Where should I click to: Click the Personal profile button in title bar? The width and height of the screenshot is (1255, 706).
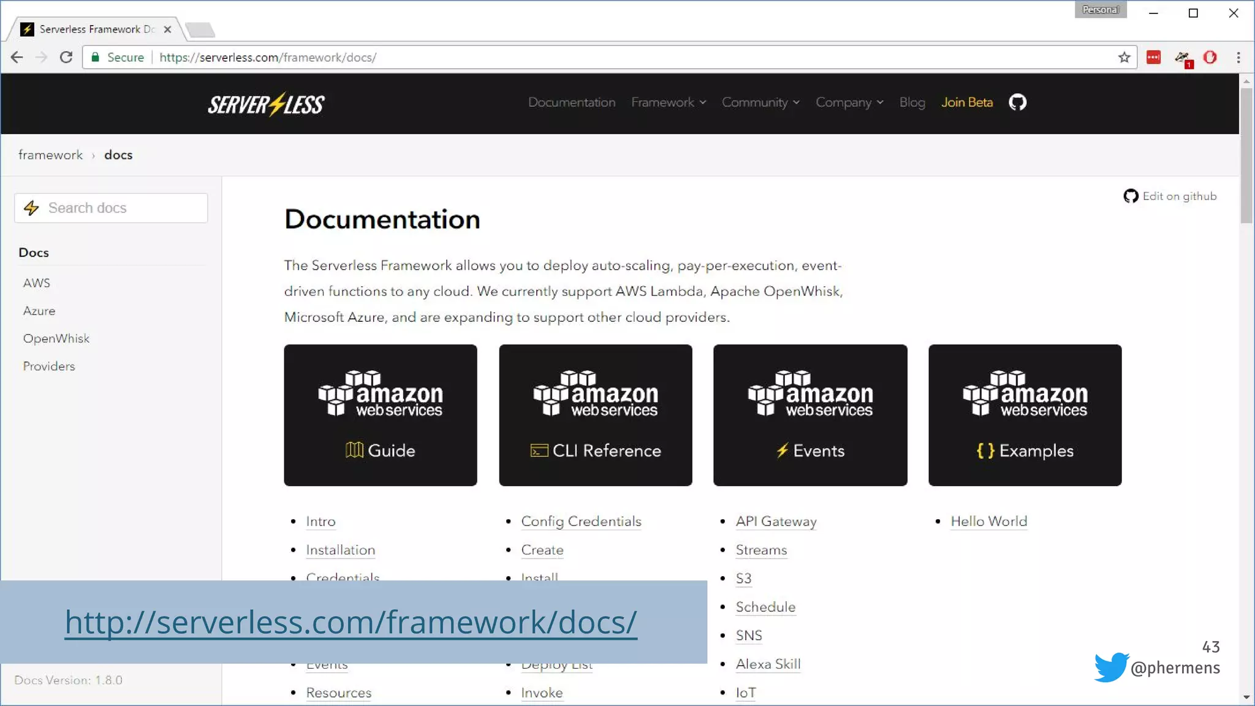pos(1101,10)
